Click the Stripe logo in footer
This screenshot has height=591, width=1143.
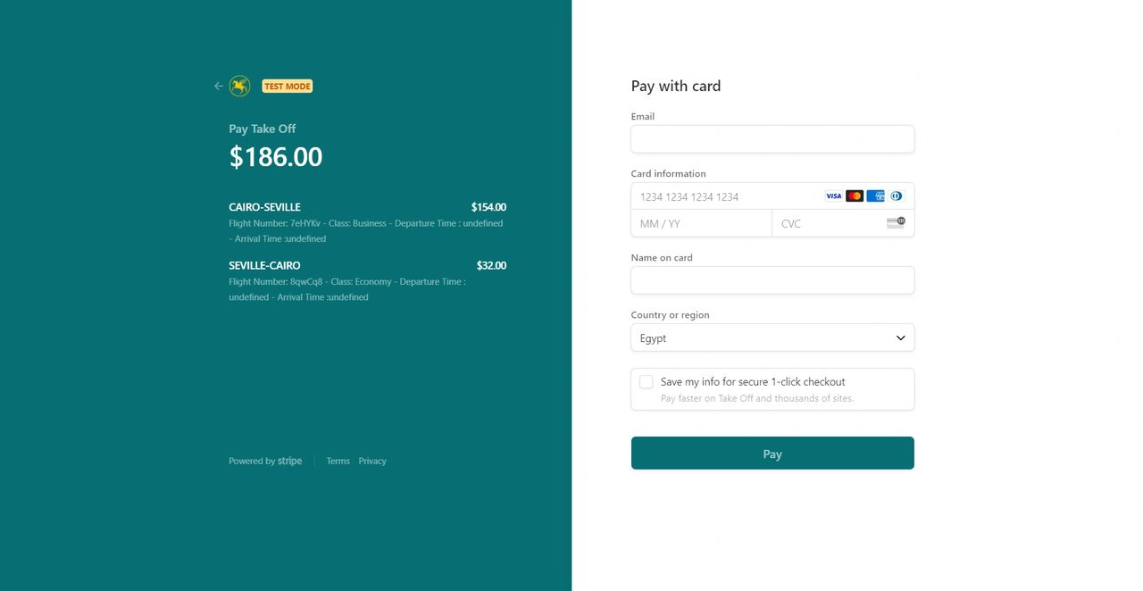point(289,462)
